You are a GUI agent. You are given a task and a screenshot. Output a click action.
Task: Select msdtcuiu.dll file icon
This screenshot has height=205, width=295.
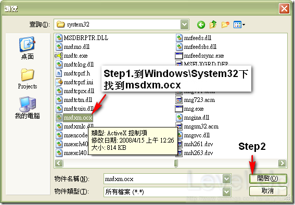pyautogui.click(x=59, y=109)
